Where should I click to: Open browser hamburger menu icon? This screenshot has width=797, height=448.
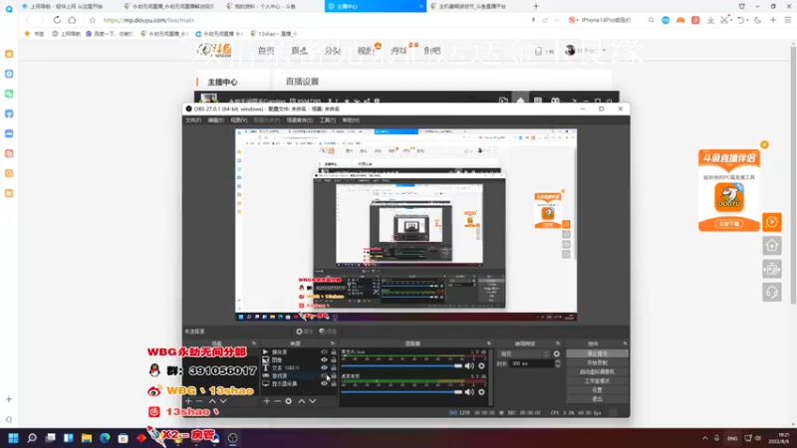787,20
